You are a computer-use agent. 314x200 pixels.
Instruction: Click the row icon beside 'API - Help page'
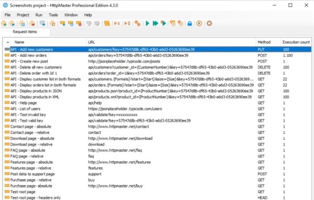(7, 103)
